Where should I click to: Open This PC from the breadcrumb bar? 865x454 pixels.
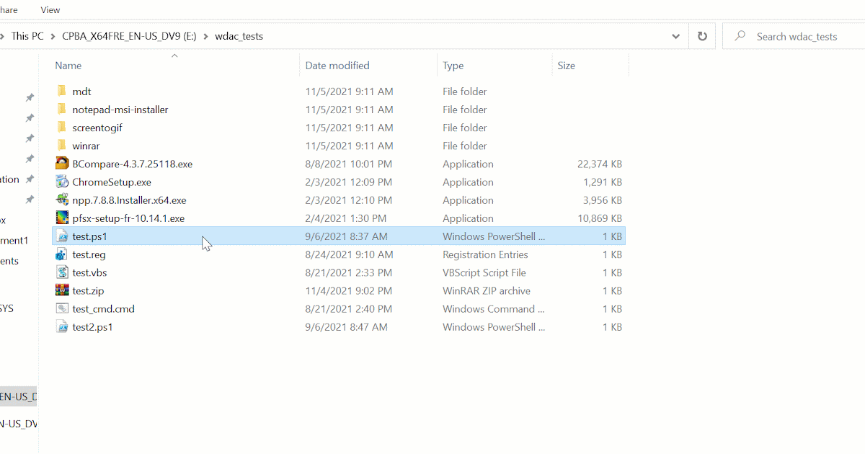(27, 35)
